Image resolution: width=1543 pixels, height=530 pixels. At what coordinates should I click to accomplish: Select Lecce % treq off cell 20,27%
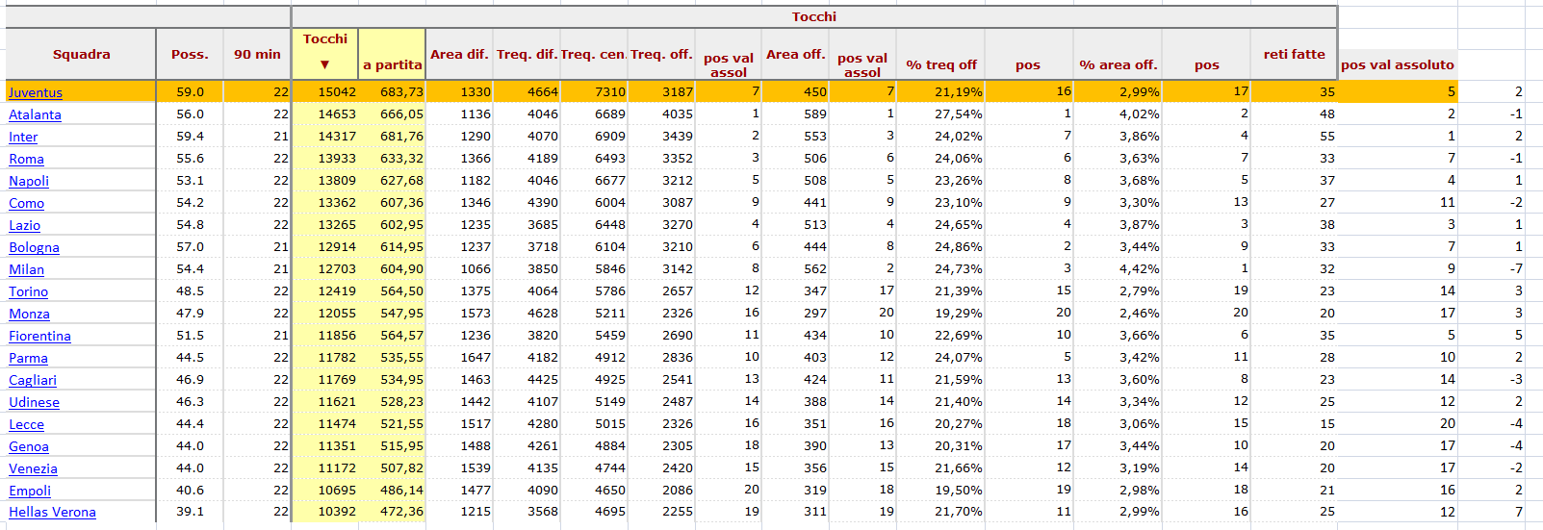click(x=940, y=423)
